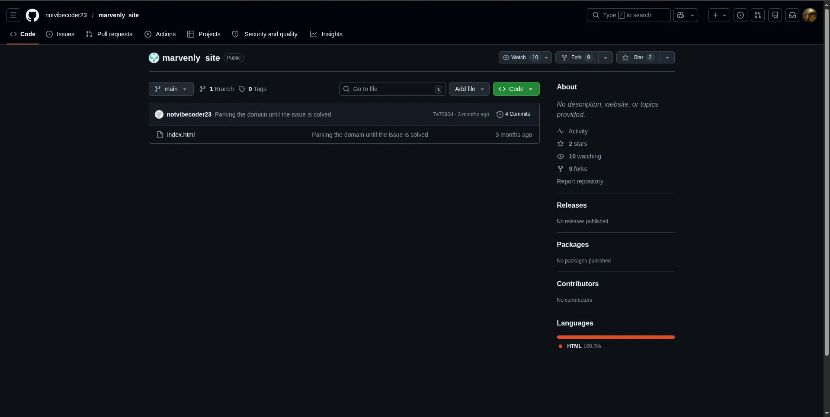
Task: Open the notifications inbox
Action: [x=792, y=15]
